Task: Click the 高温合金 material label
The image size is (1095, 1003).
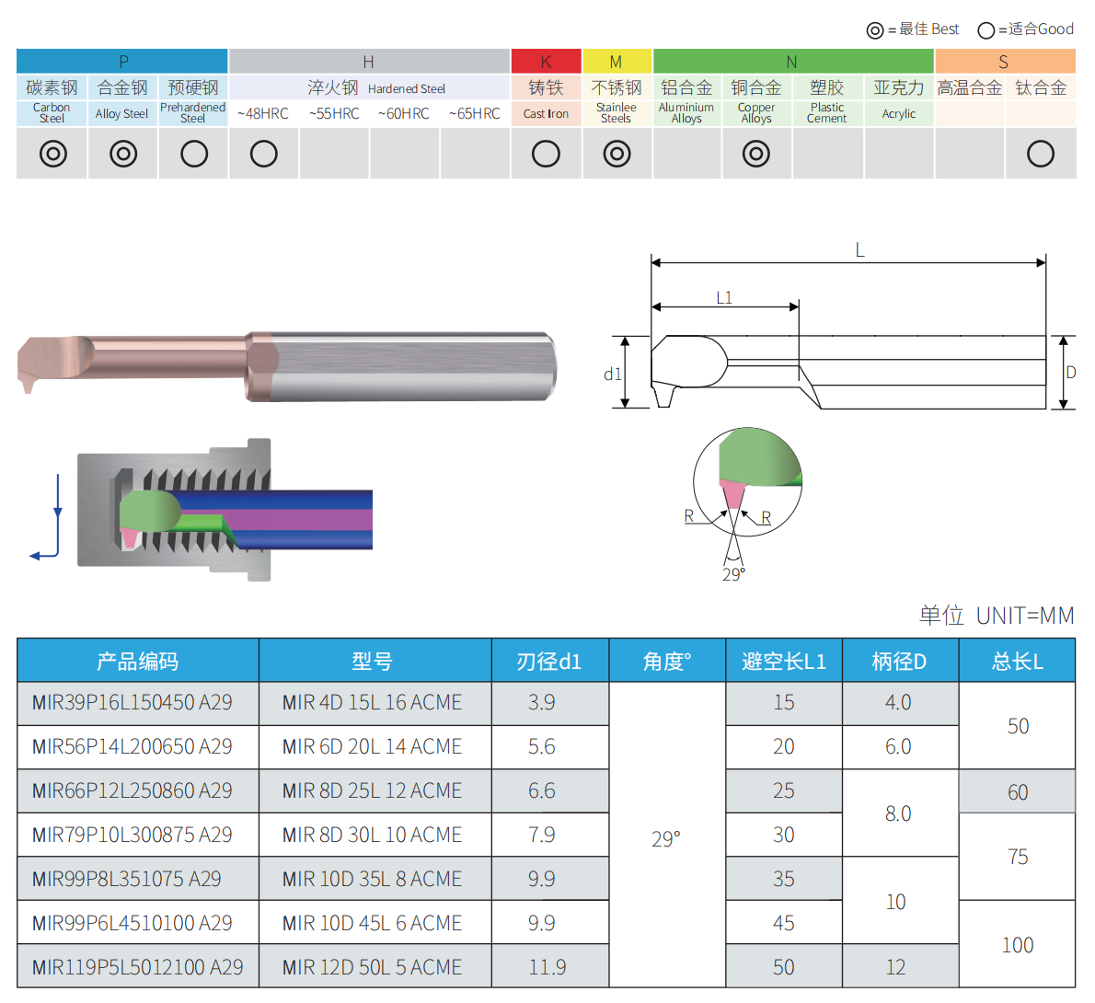Action: point(970,88)
